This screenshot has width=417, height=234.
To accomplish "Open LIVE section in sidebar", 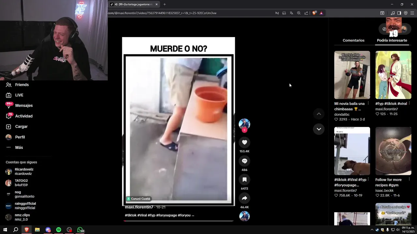I will [15, 95].
